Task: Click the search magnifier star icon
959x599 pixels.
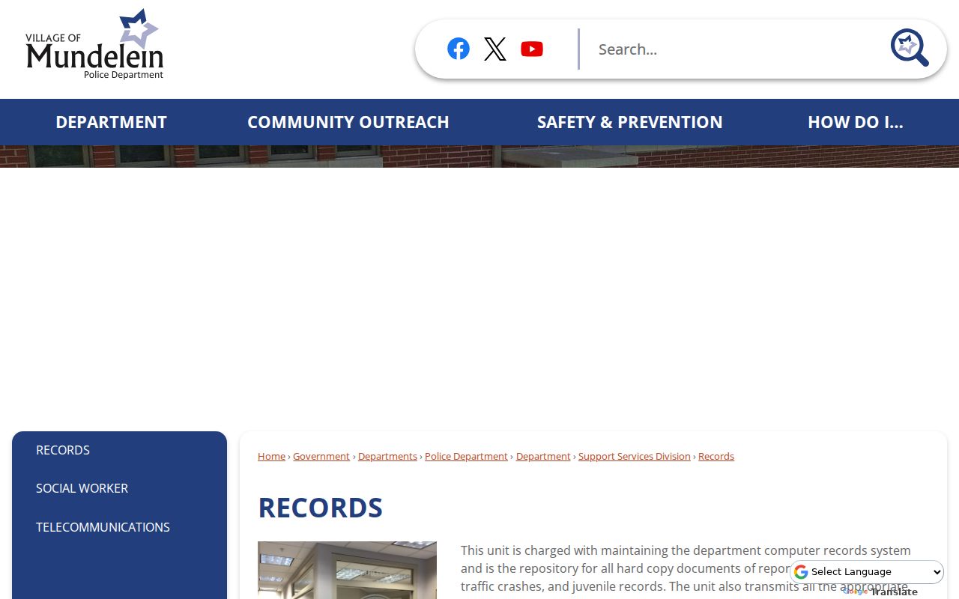Action: pos(910,48)
